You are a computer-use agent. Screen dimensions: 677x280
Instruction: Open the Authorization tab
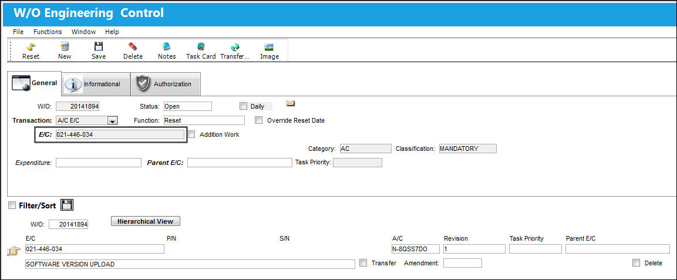pos(166,84)
